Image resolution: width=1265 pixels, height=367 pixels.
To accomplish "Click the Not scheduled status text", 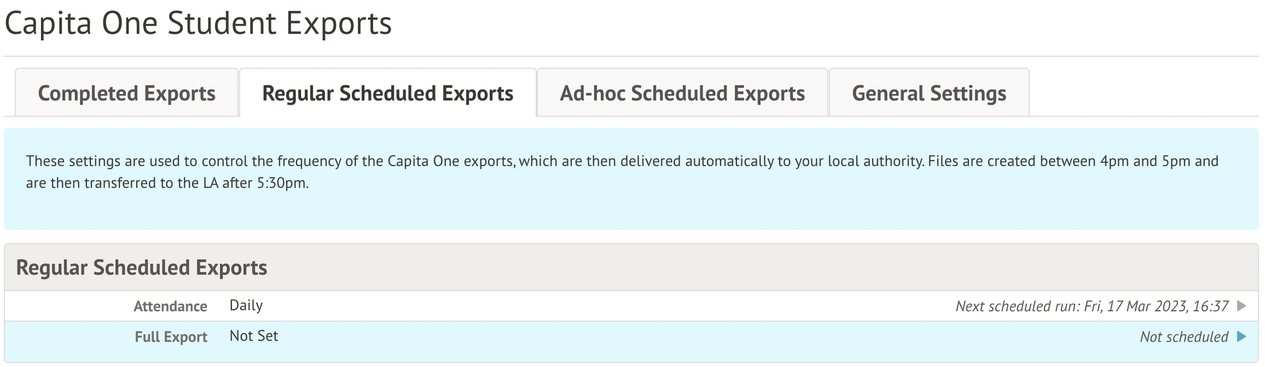I will click(1184, 337).
